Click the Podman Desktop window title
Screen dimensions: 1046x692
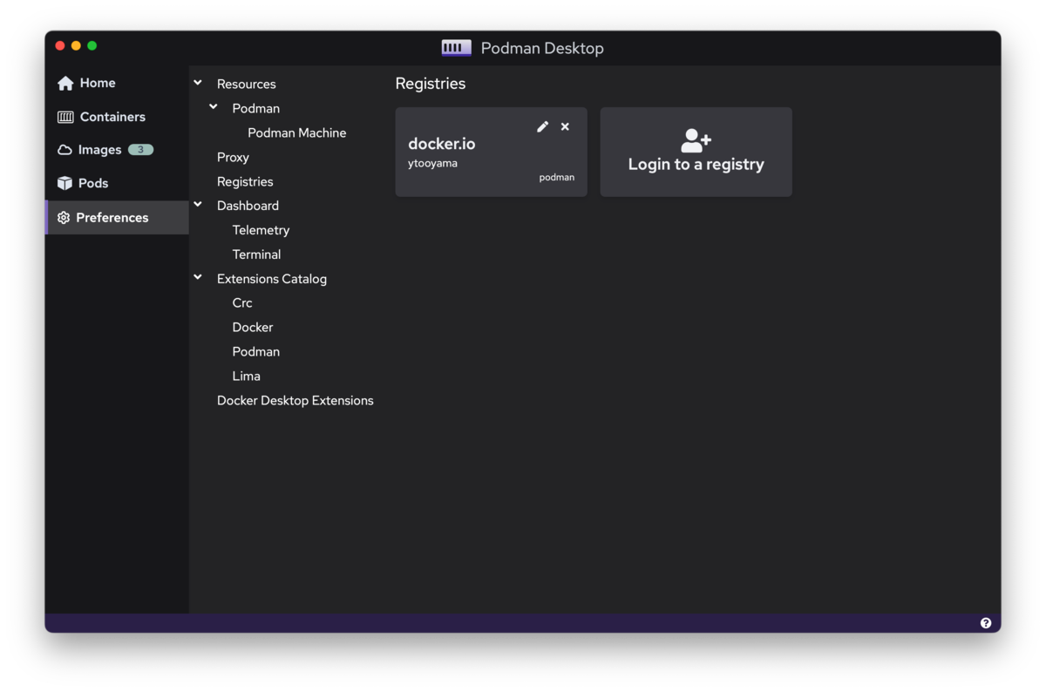[542, 48]
